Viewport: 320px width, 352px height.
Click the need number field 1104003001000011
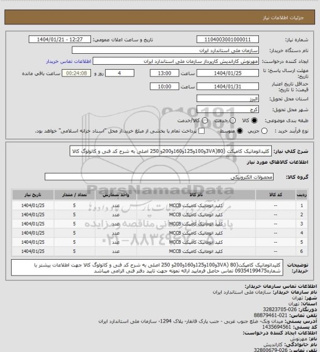click(228, 40)
